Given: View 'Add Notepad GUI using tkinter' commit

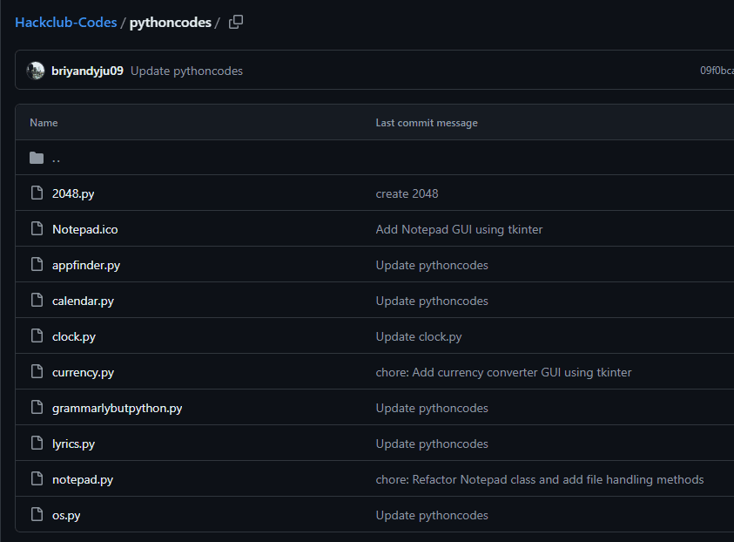Looking at the screenshot, I should (x=459, y=229).
